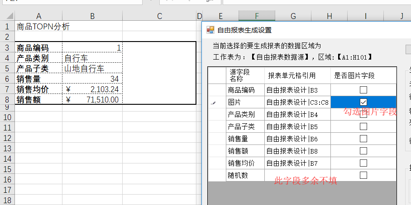Select the 产品类别 source field in dialog
411x205 pixels.
tap(245, 114)
